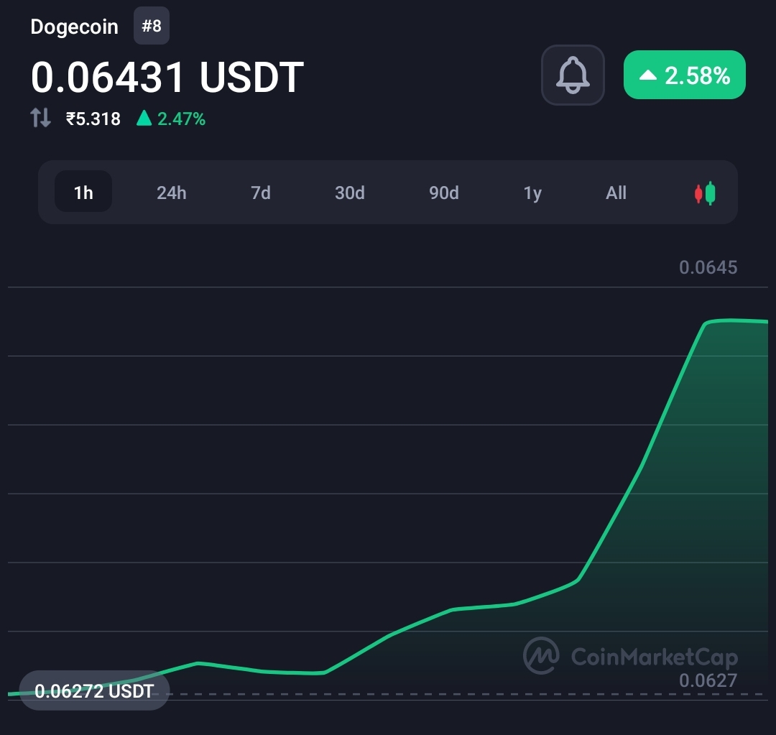Tap the currency swap arrows icon
Viewport: 776px width, 735px height.
(40, 118)
